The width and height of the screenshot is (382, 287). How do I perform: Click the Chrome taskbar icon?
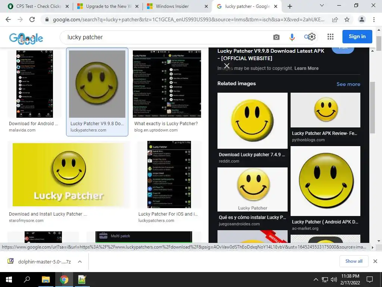pyautogui.click(x=64, y=280)
